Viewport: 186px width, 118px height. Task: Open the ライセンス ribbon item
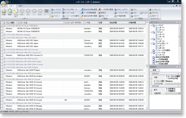55,16
